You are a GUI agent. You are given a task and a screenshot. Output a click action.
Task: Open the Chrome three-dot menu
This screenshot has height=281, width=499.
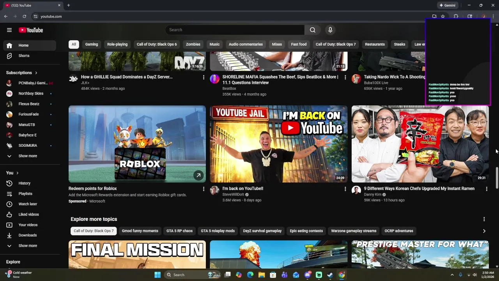(493, 16)
